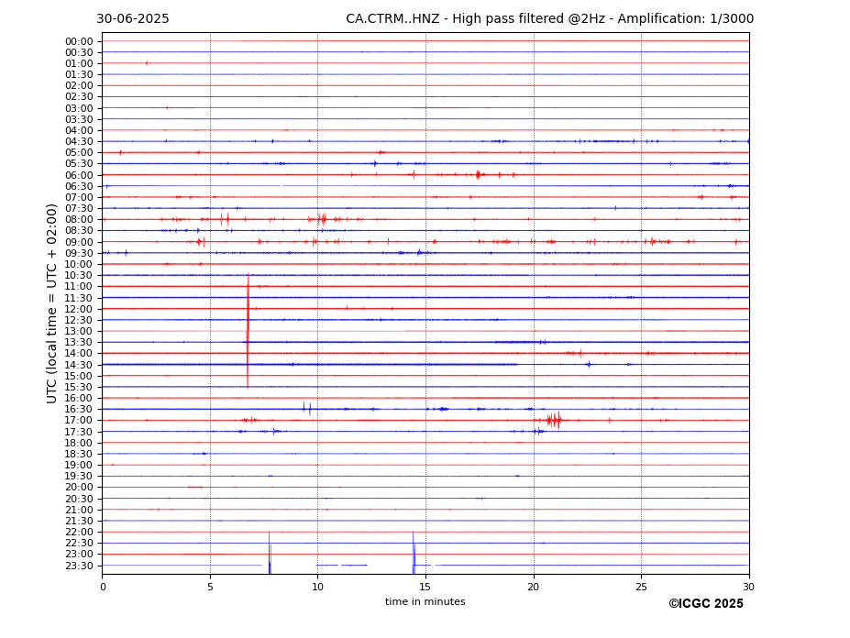850x638 pixels.
Task: Select the 08:00 time row label
Action: (79, 219)
